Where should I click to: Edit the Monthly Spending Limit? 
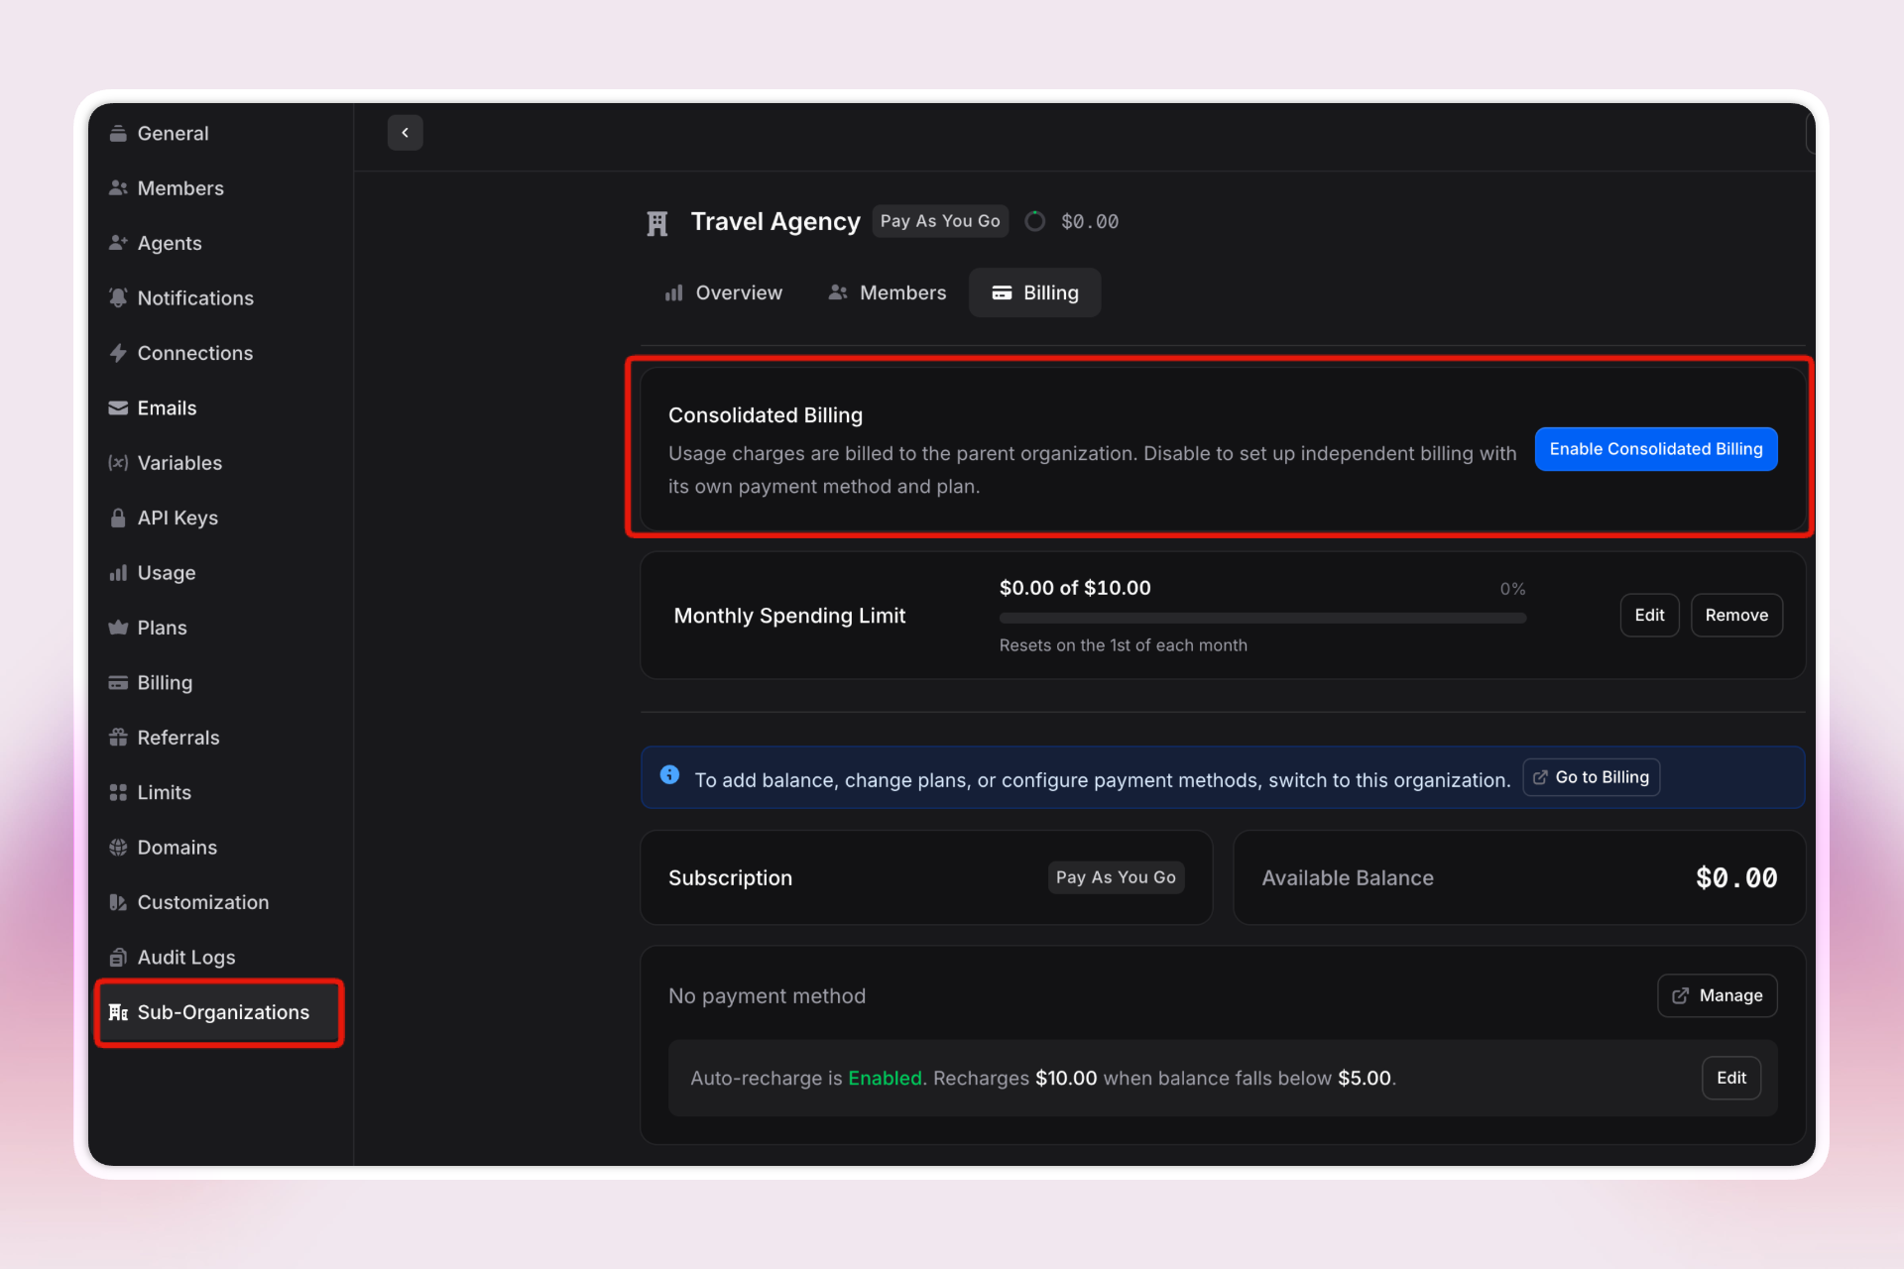(x=1648, y=615)
